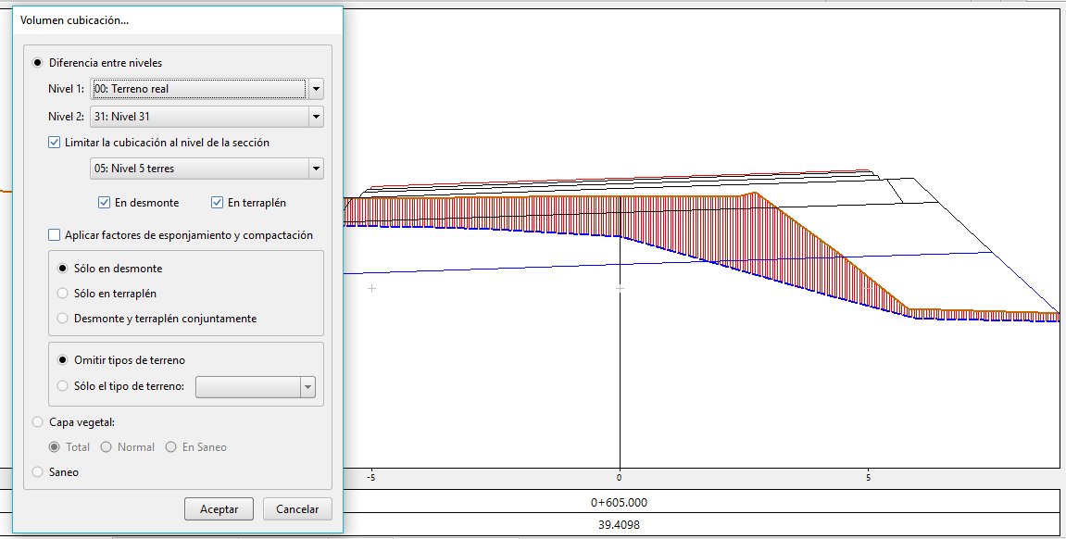The height and width of the screenshot is (539, 1066).
Task: Open the Nivel 5 terres dropdown
Action: (x=316, y=169)
